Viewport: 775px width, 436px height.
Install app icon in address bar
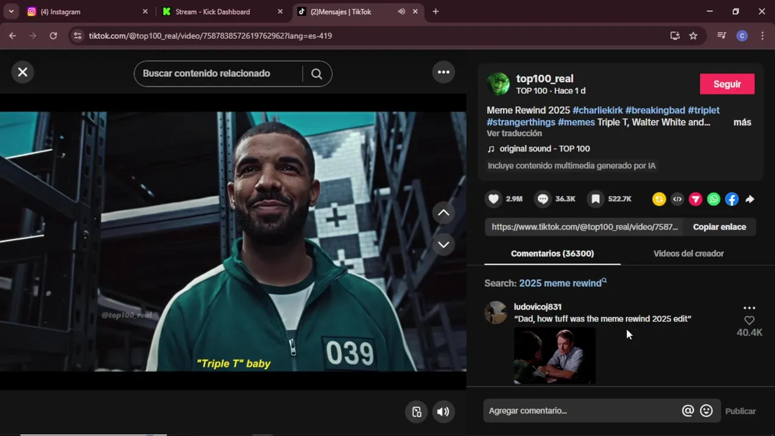pos(675,36)
